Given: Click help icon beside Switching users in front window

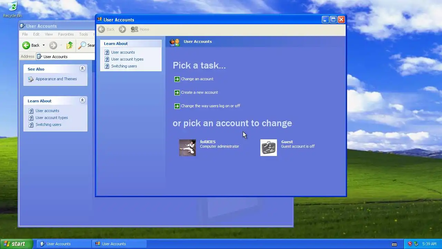Looking at the screenshot, I should point(107,66).
